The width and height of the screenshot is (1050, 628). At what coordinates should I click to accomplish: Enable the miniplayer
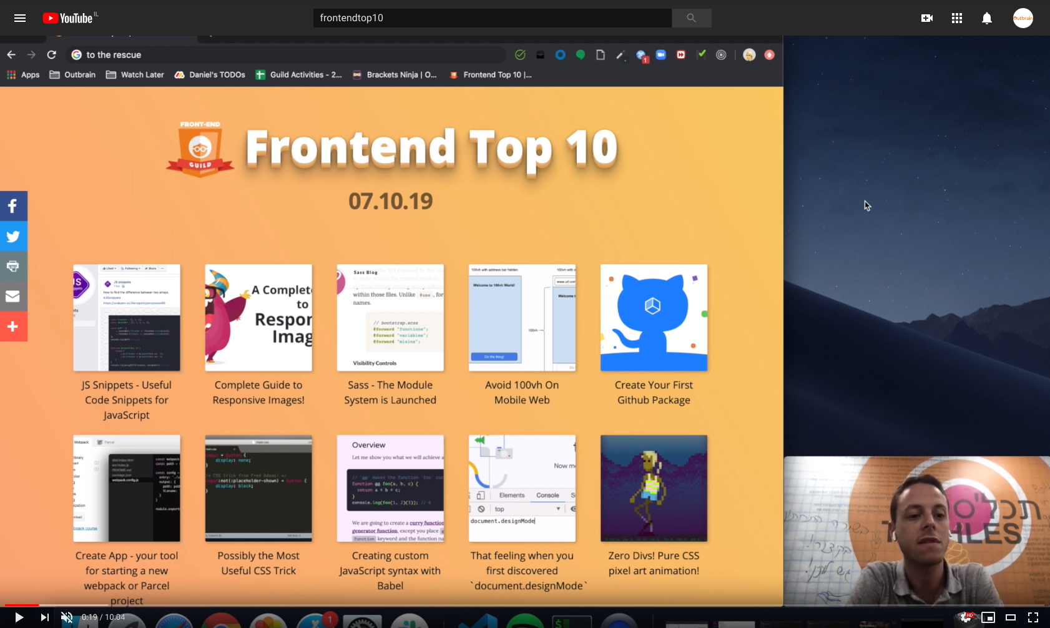coord(988,617)
